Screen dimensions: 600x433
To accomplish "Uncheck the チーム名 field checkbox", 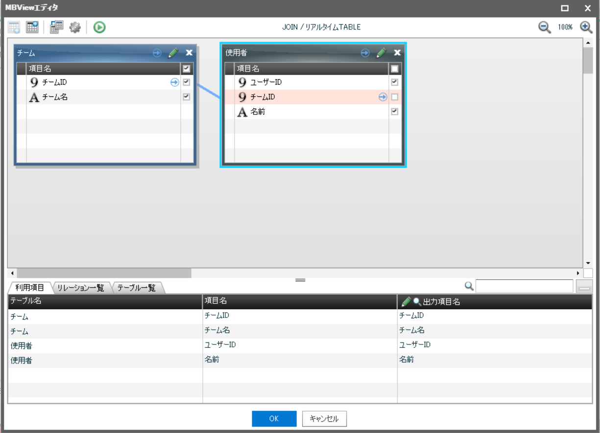I will (x=186, y=97).
